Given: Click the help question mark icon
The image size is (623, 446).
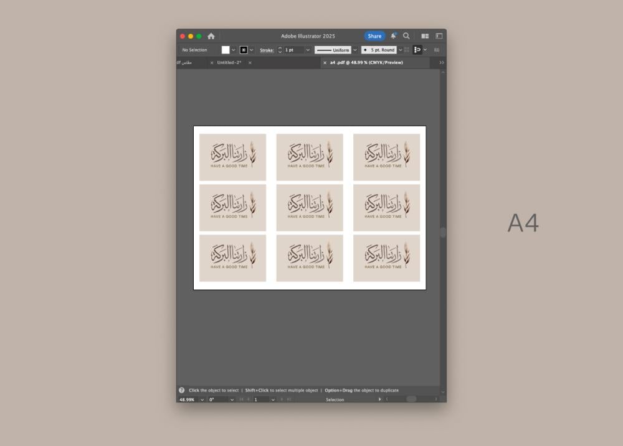Looking at the screenshot, I should coord(182,390).
